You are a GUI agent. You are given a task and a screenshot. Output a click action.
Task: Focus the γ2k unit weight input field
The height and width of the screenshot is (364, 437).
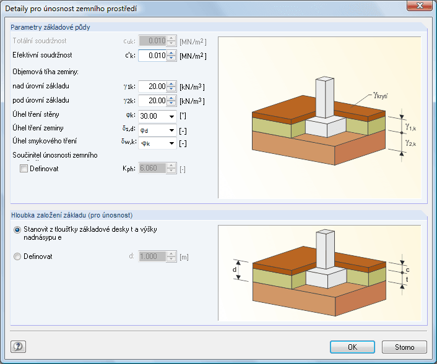click(152, 101)
